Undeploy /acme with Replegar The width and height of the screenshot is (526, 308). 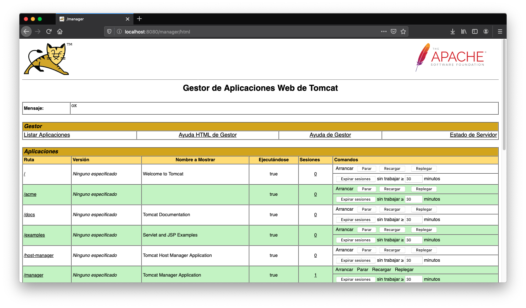tap(424, 189)
